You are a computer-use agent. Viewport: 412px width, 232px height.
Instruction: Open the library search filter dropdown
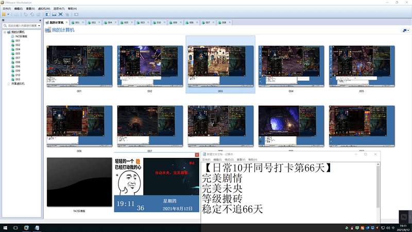pyautogui.click(x=39, y=25)
